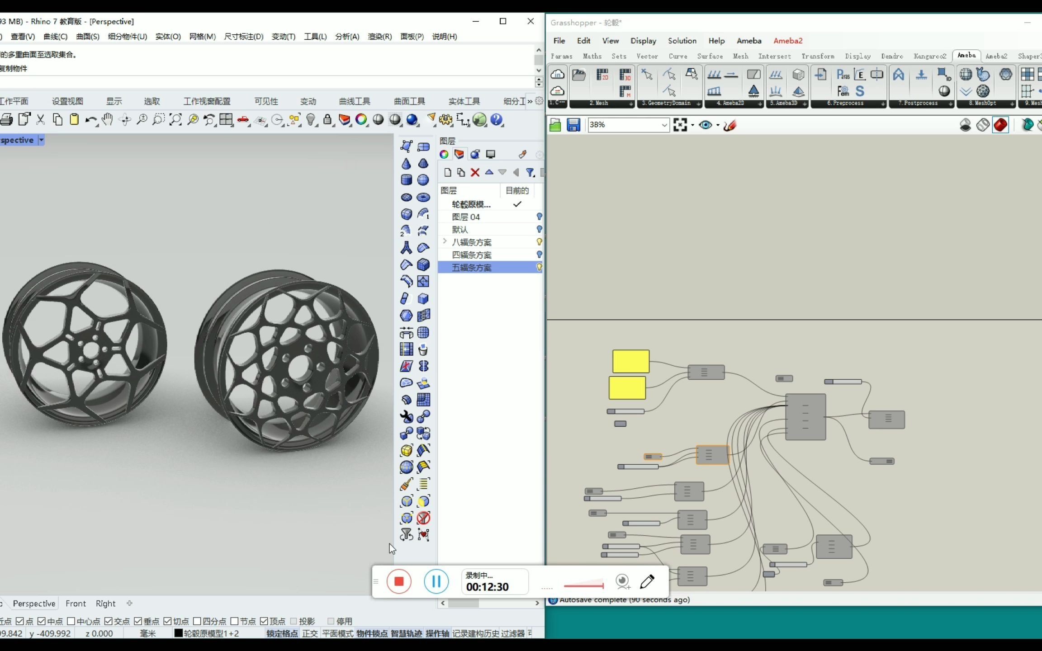Open the 38% zoom level dropdown
The height and width of the screenshot is (651, 1042).
[x=664, y=125]
